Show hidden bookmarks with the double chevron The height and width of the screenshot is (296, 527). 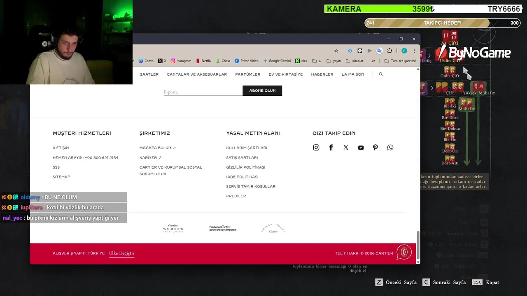(x=373, y=61)
